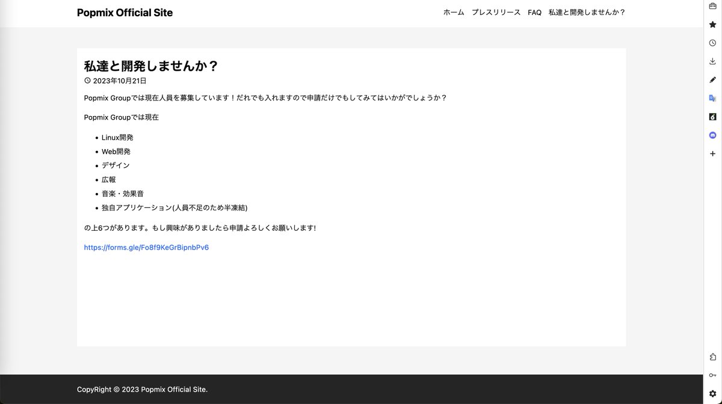Screen dimensions: 722x404
Task: Click the article heading 私達と開発しませんか？
Action: (151, 66)
